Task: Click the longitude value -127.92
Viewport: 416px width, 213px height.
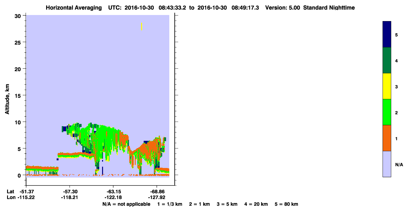Action: (157, 197)
